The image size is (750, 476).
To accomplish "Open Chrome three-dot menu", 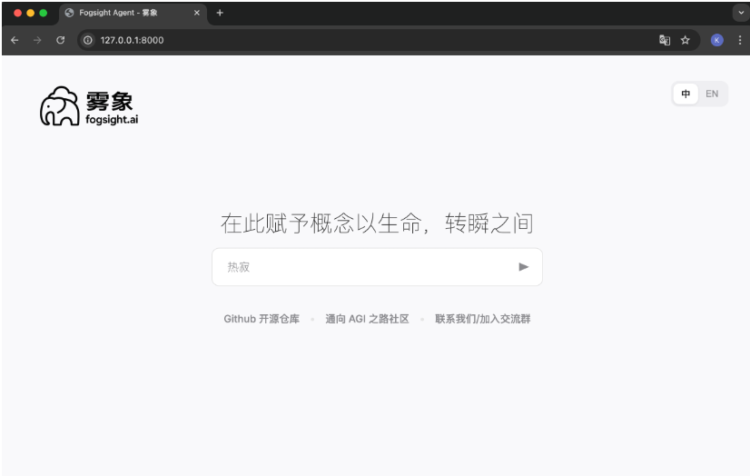I will click(x=740, y=40).
